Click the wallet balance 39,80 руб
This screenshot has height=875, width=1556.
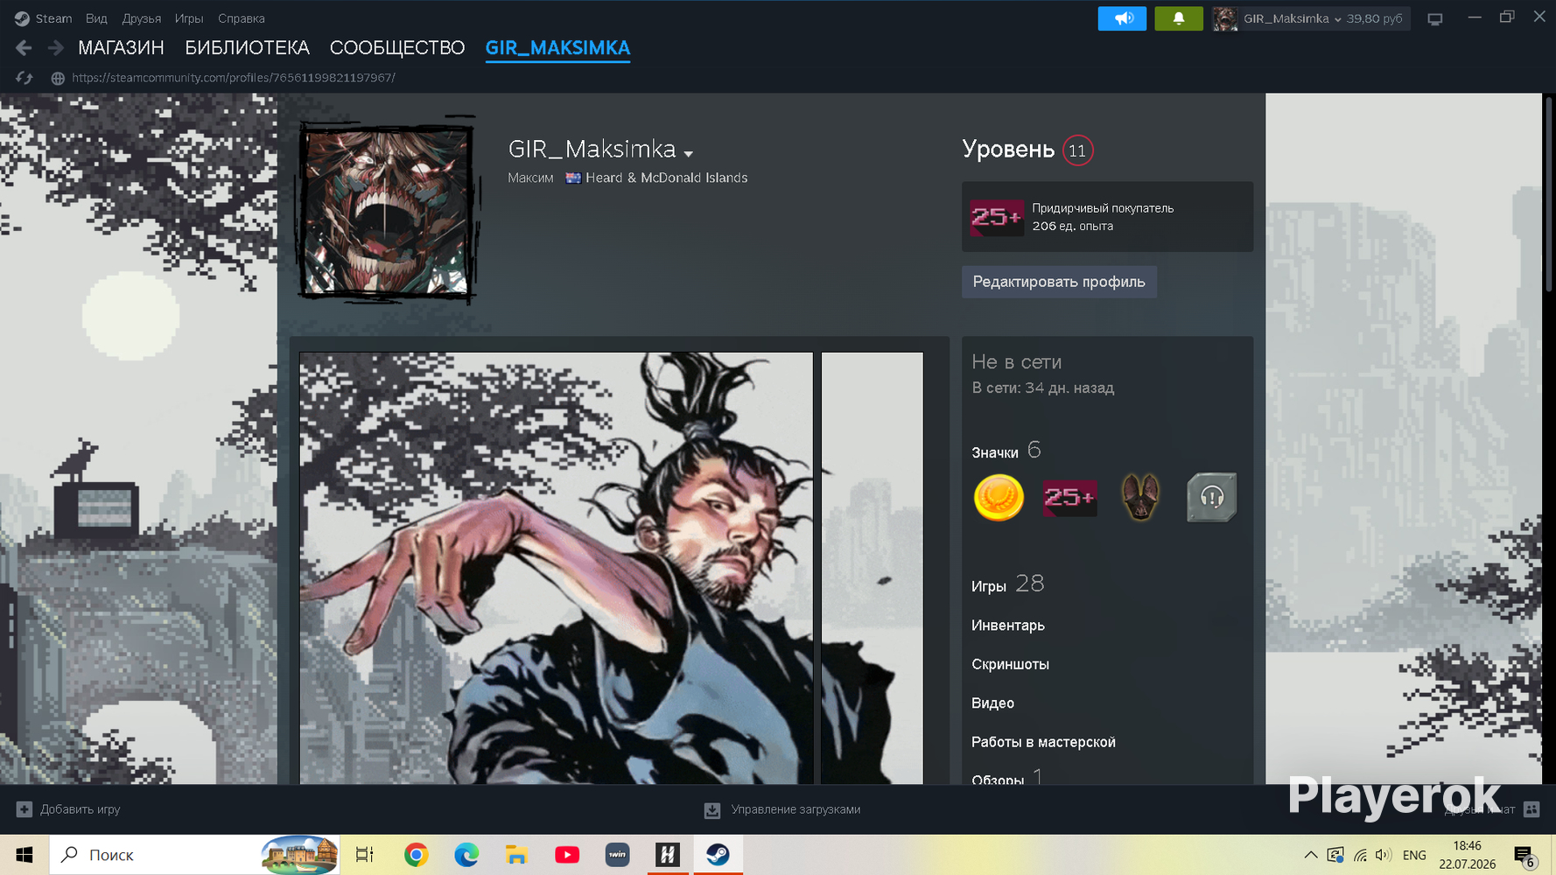pos(1375,18)
